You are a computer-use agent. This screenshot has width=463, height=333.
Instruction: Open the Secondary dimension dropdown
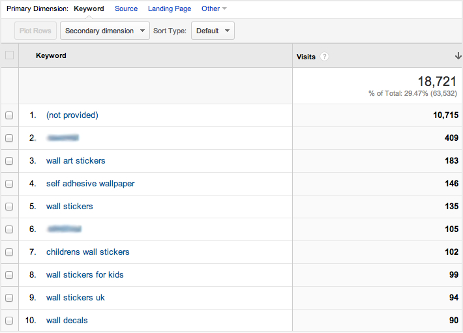pos(104,31)
